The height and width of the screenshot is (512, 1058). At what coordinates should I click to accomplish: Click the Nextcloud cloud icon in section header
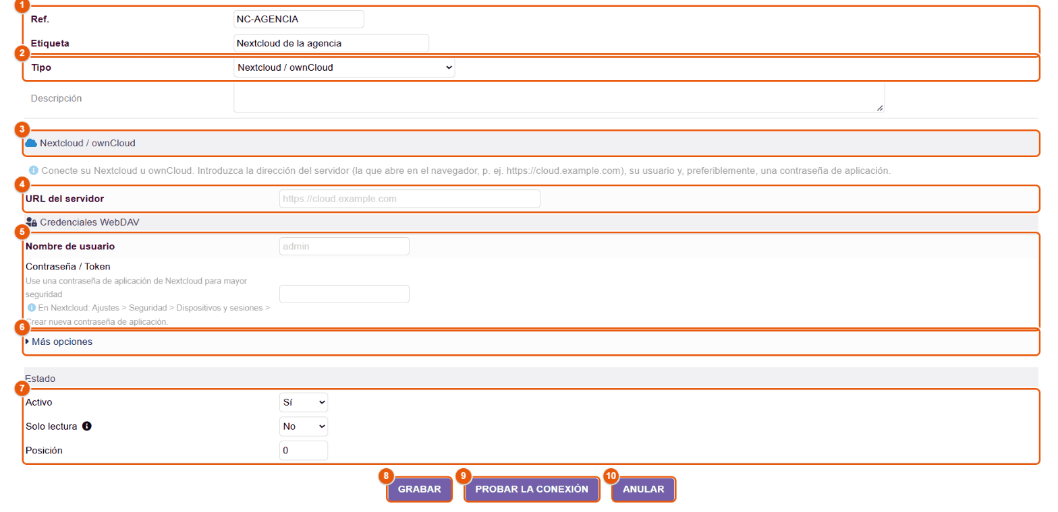click(30, 143)
